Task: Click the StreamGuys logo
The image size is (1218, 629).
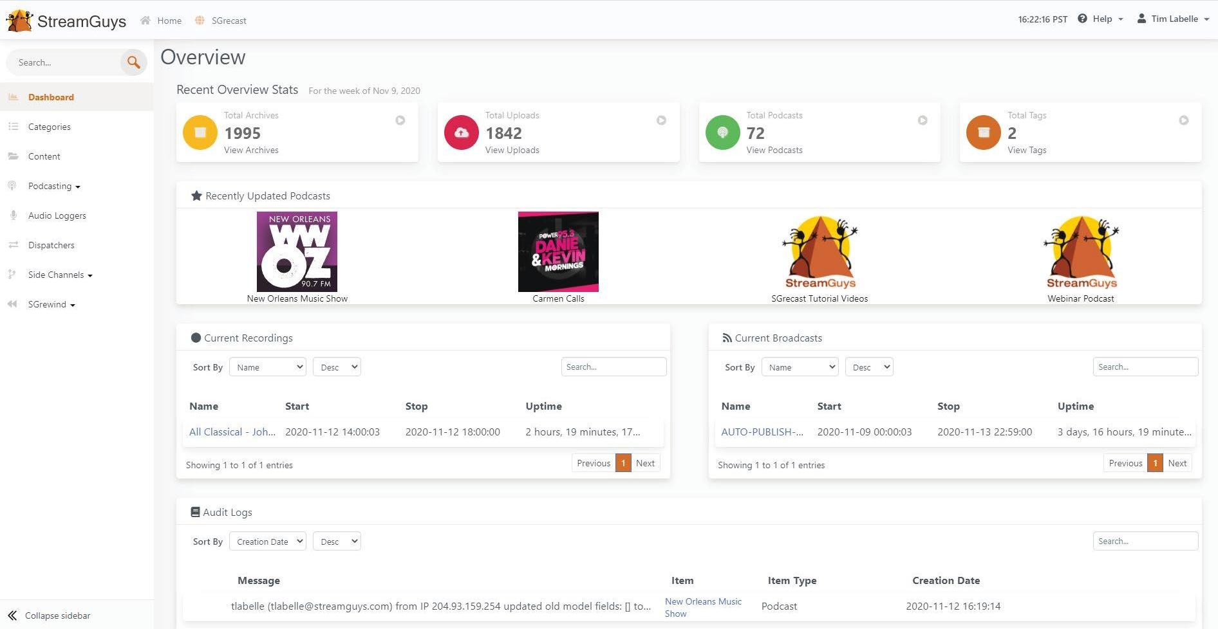Action: coord(66,21)
